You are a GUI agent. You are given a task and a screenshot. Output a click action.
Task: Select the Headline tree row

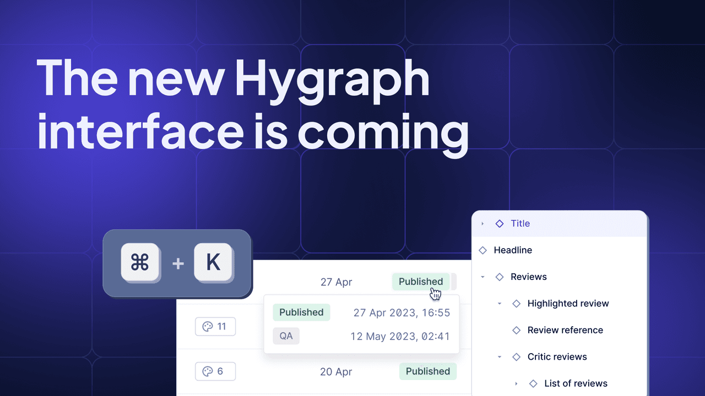[x=559, y=250]
